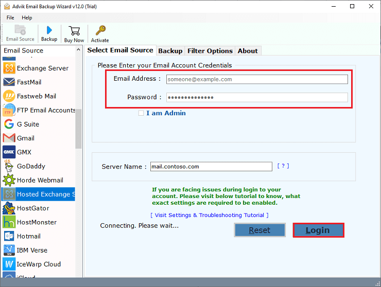Switch to the Backup tab

tap(170, 51)
